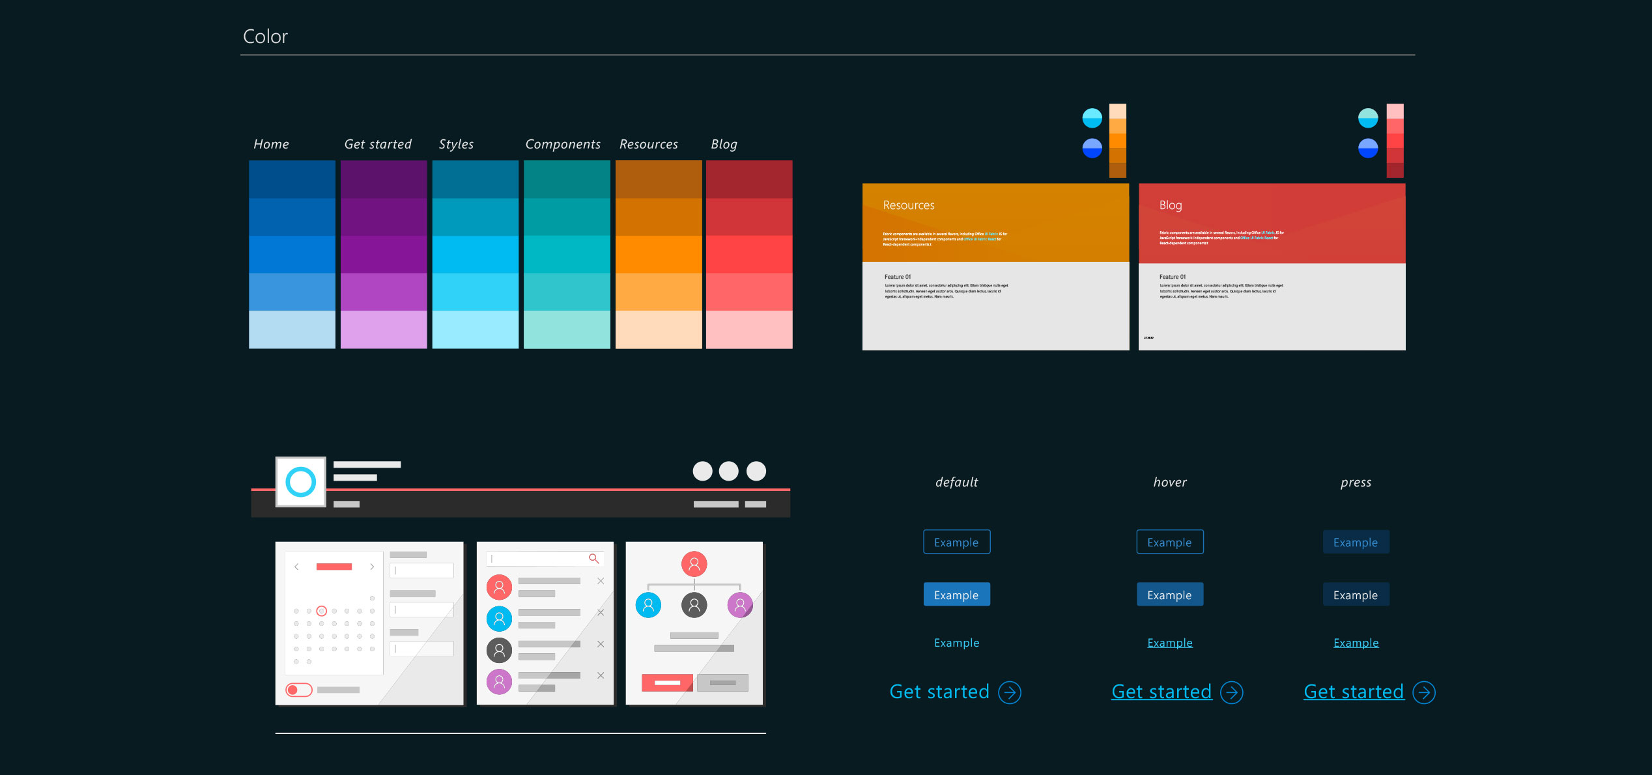Click the purple avatar in the org chart
The width and height of the screenshot is (1652, 775).
740,605
